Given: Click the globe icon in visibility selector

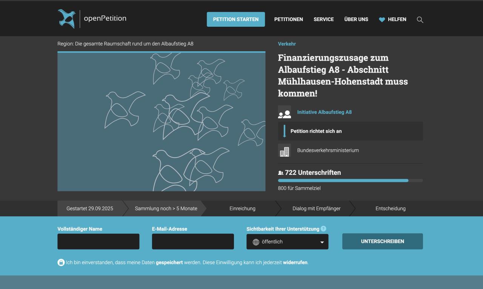Looking at the screenshot, I should (x=256, y=242).
